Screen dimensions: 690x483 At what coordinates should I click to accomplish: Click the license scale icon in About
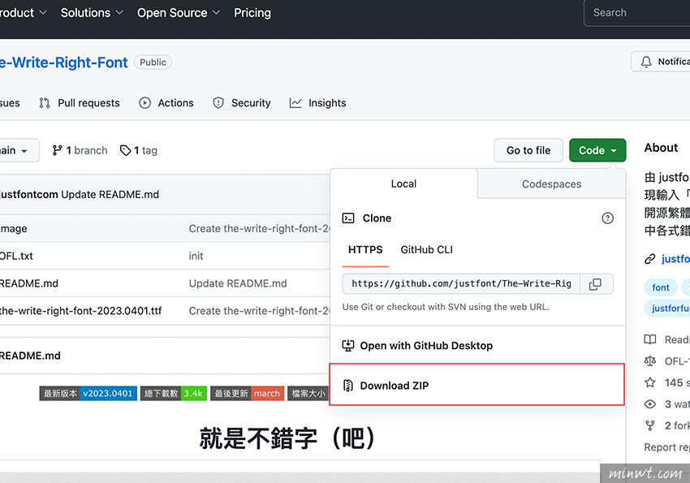click(x=650, y=361)
